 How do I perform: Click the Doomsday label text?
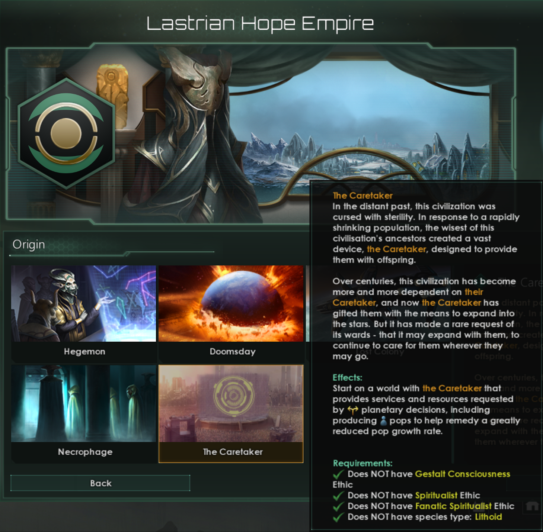(233, 351)
